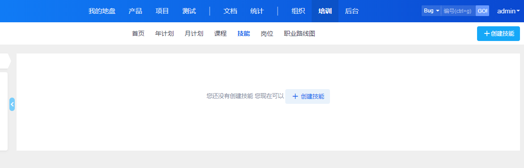The image size is (524, 168).
Task: Open the 后台 admin section
Action: (x=351, y=11)
